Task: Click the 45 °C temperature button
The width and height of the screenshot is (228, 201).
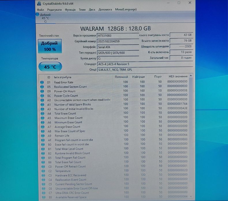Action: 50,67
